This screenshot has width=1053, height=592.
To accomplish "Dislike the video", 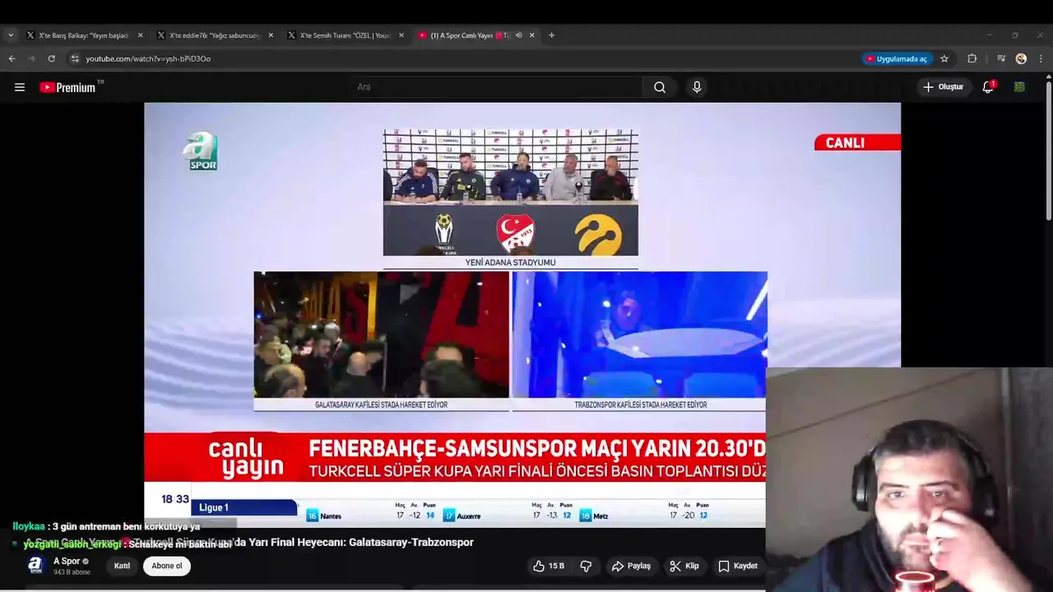I will 586,566.
